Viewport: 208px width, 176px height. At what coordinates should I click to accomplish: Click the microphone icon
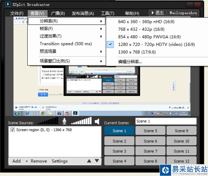tap(64, 121)
